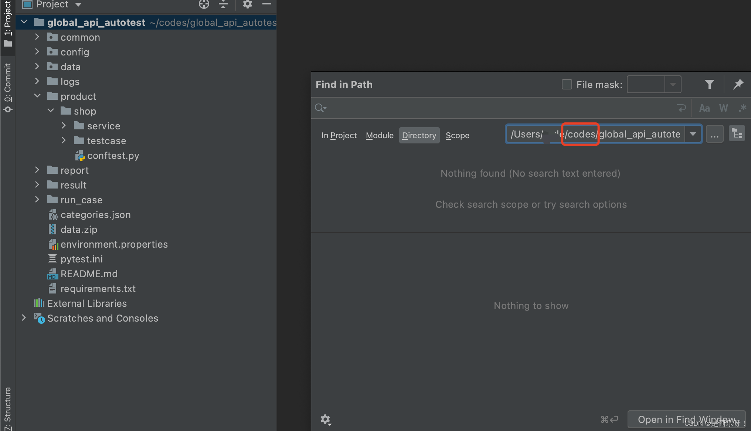Enable the File mask checkbox
The width and height of the screenshot is (751, 431).
click(567, 85)
